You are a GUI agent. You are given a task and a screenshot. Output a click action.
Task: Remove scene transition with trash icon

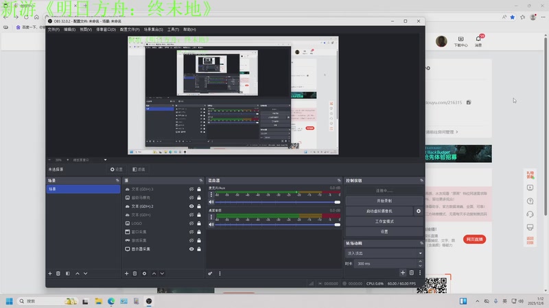click(412, 272)
